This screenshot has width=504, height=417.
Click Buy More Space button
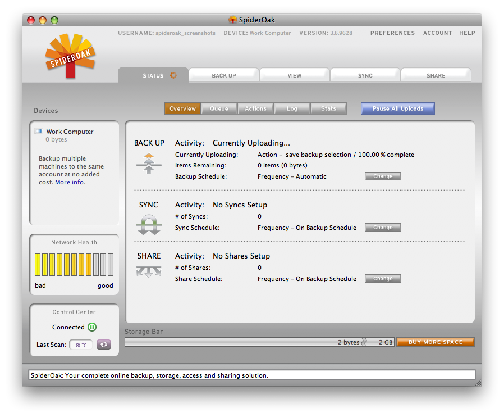[436, 342]
